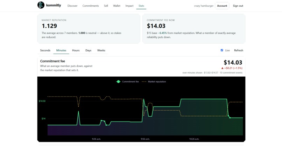This screenshot has height=146, width=282.
Task: Click the 9:26 a.m. time axis label
Action: point(96,139)
